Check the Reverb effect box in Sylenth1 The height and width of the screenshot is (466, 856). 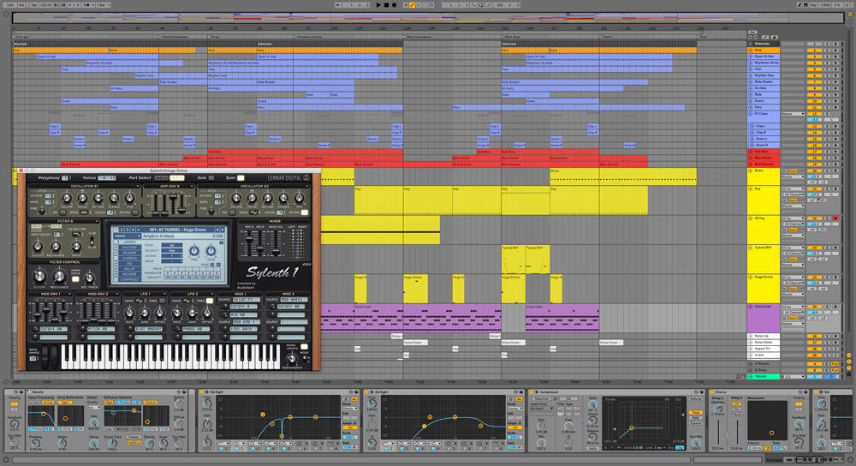coord(116,273)
